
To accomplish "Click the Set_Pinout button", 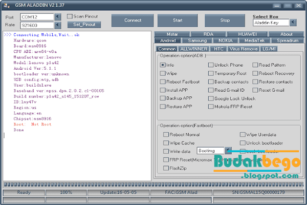I will tap(84, 25).
